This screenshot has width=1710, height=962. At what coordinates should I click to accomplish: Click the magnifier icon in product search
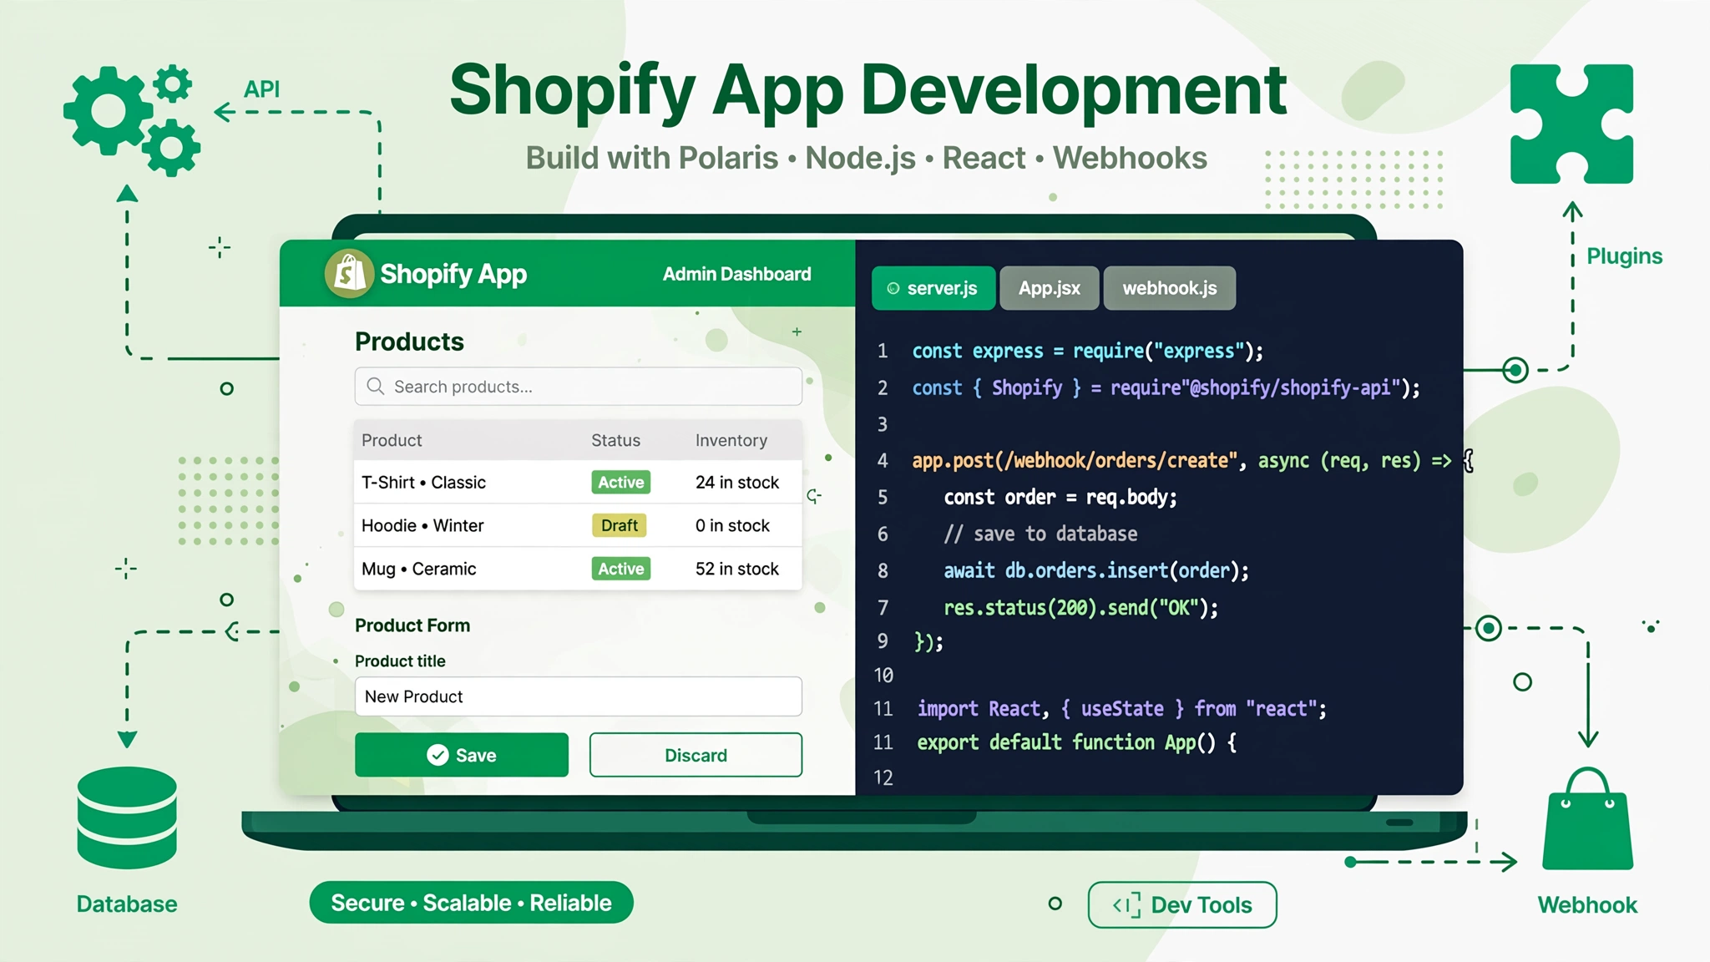pos(376,386)
